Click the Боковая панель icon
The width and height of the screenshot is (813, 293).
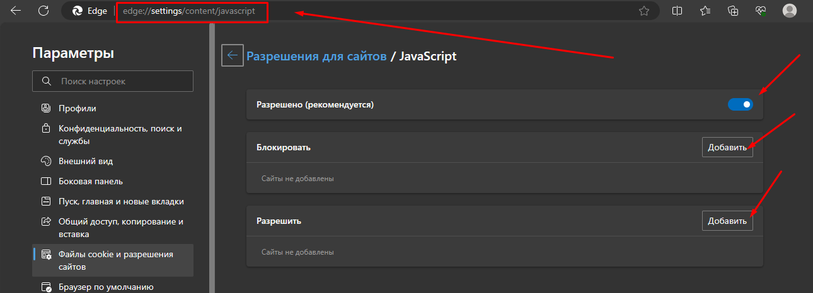point(45,181)
